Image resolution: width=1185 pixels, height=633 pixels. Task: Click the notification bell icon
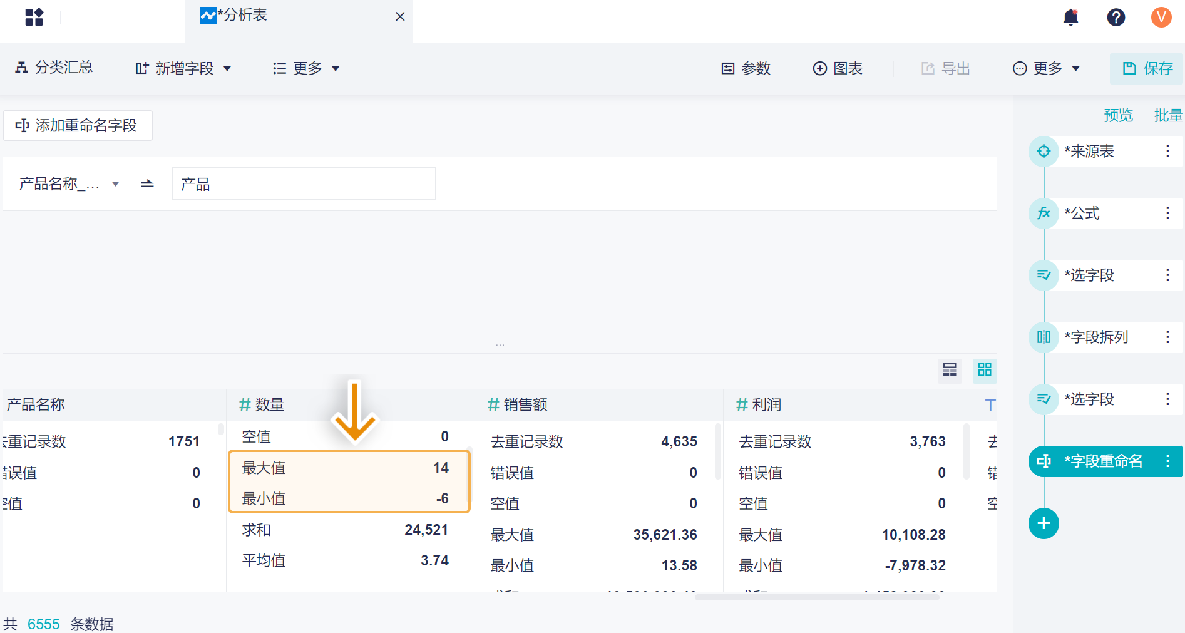click(x=1070, y=18)
